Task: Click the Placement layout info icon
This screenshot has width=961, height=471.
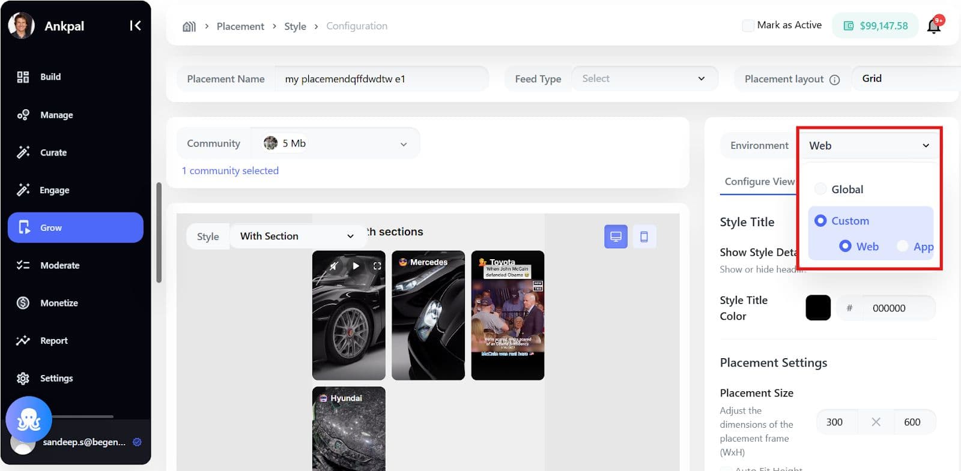Action: pyautogui.click(x=834, y=80)
